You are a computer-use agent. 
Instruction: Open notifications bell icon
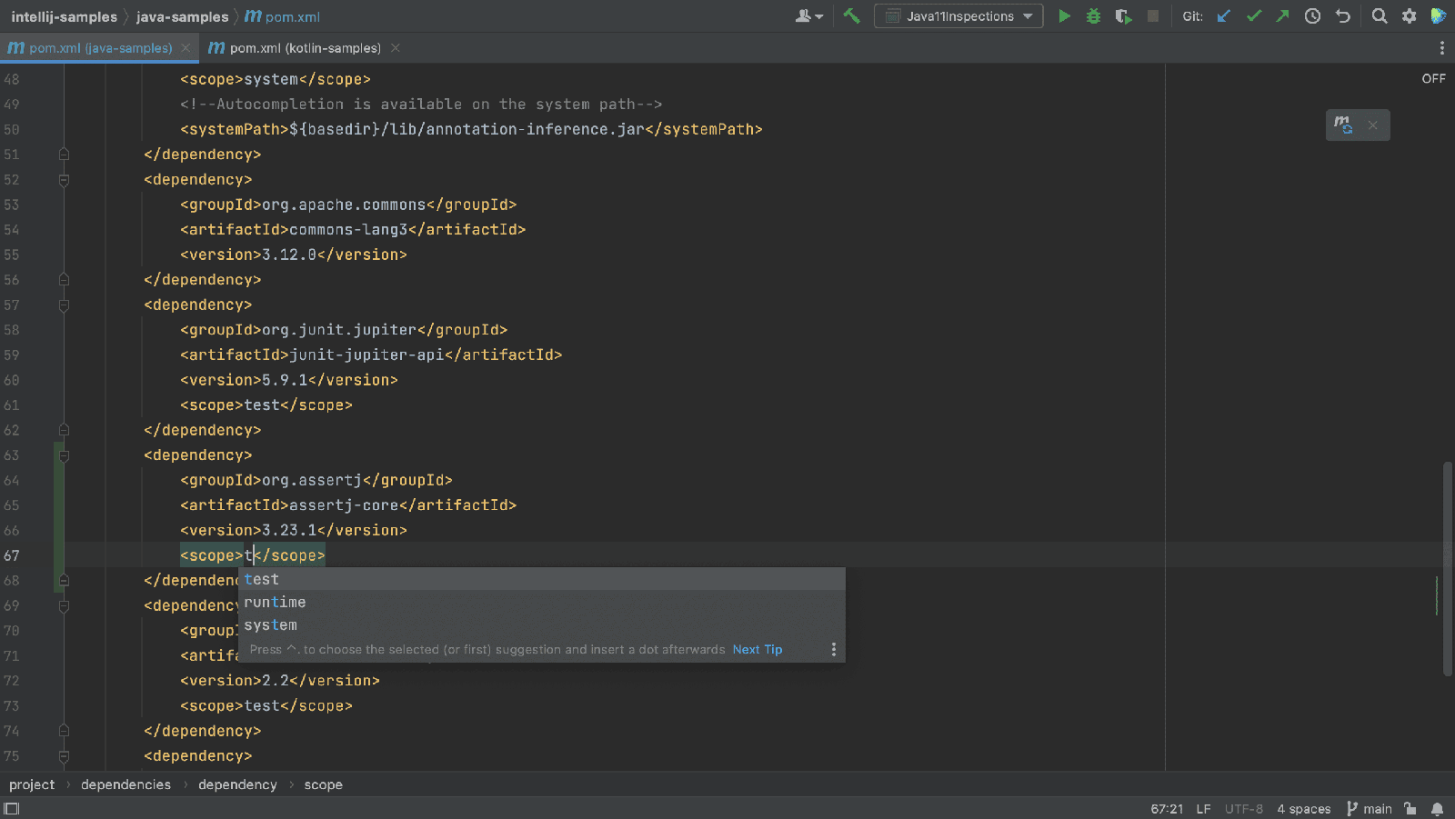[1437, 809]
